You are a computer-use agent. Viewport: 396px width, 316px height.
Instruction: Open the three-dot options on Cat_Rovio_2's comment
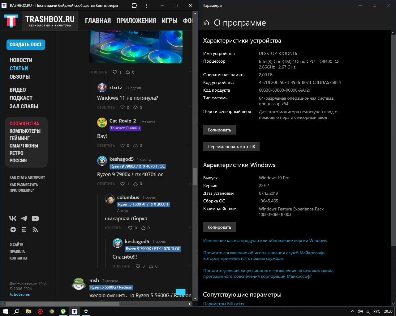click(189, 145)
